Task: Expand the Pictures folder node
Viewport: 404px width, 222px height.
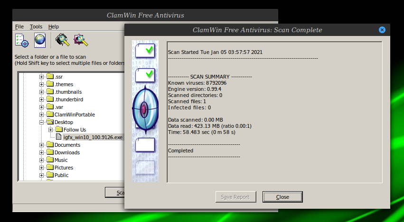Action: pos(41,168)
